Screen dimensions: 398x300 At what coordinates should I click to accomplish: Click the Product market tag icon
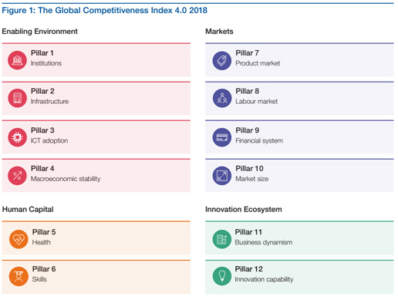coord(222,60)
